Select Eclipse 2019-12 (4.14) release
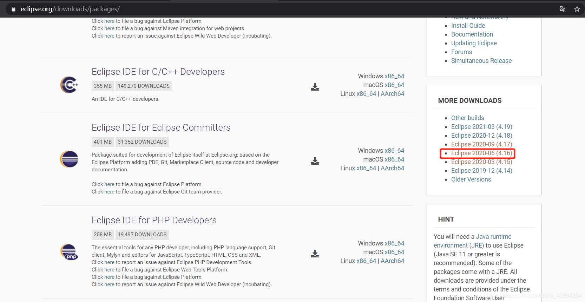The width and height of the screenshot is (585, 302). click(481, 171)
